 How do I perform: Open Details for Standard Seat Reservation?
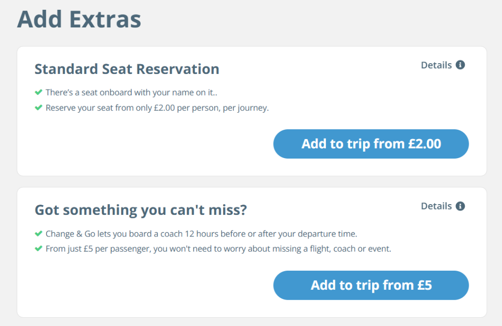436,65
